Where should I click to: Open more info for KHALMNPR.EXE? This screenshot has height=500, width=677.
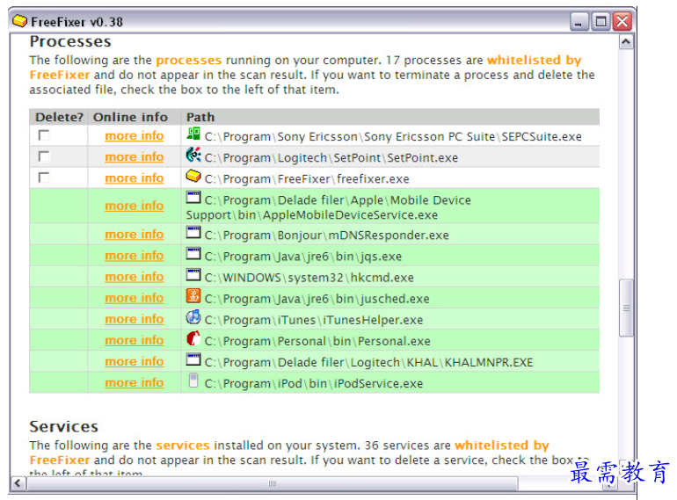pyautogui.click(x=135, y=361)
